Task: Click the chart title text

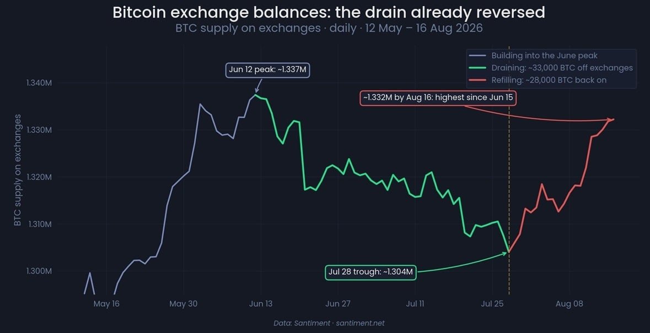Action: point(329,13)
